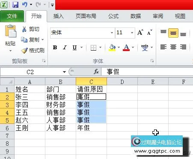This screenshot has width=193, height=159.
Task: Click the 复制 copy button
Action: tap(30, 40)
